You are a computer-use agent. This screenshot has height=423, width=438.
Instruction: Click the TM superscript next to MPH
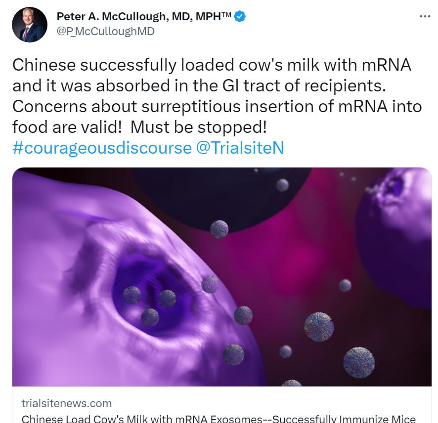point(226,14)
